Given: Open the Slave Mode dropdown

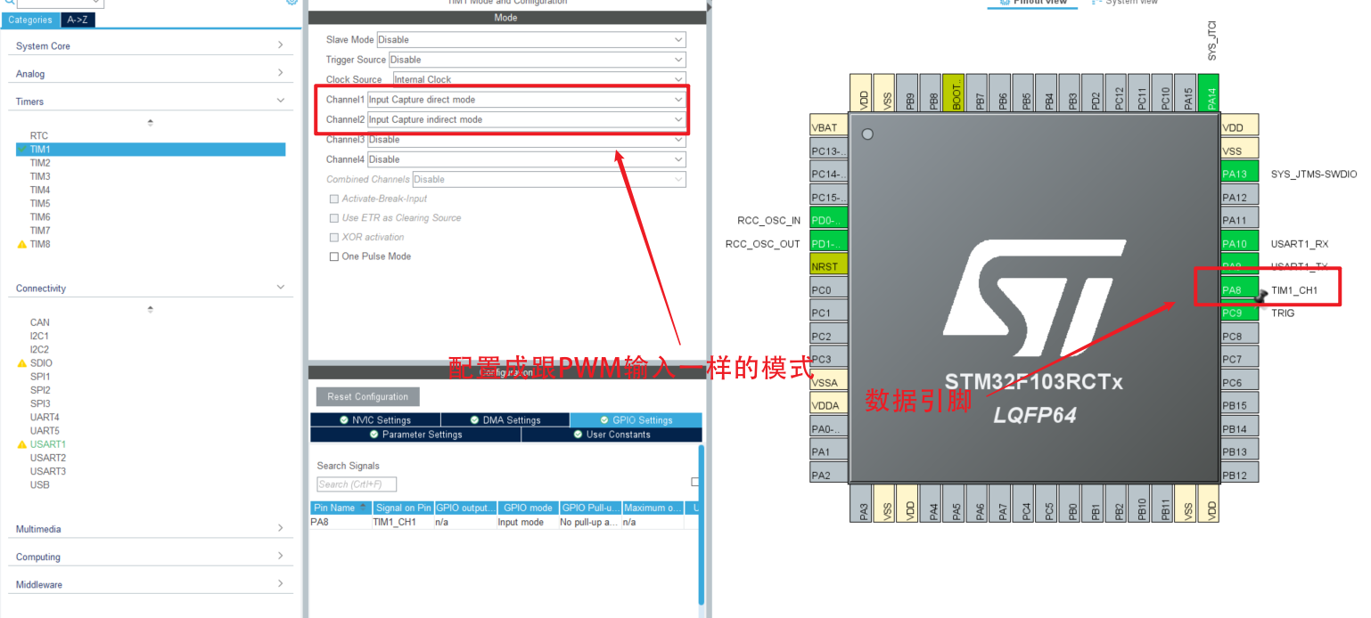Looking at the screenshot, I should [531, 40].
